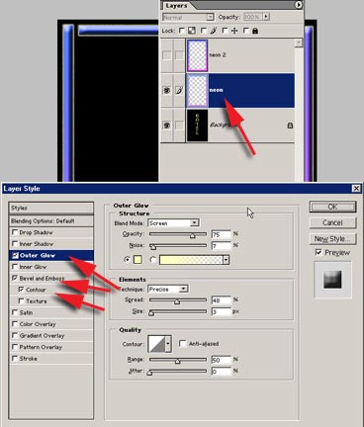Check the Anti-aliased checkbox
This screenshot has height=427, width=364.
pos(182,344)
